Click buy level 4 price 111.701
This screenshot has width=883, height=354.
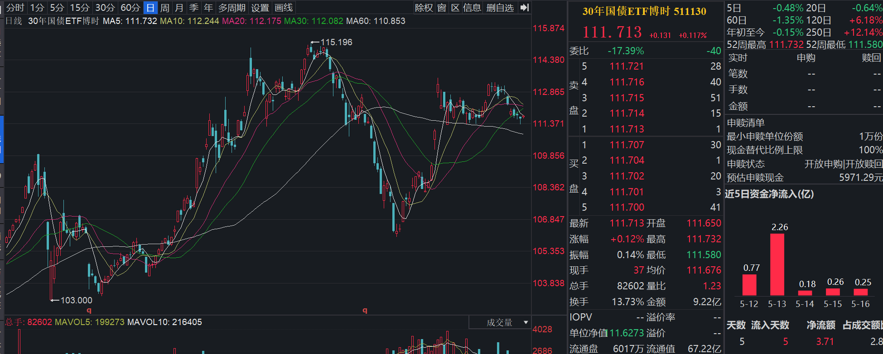click(x=627, y=192)
